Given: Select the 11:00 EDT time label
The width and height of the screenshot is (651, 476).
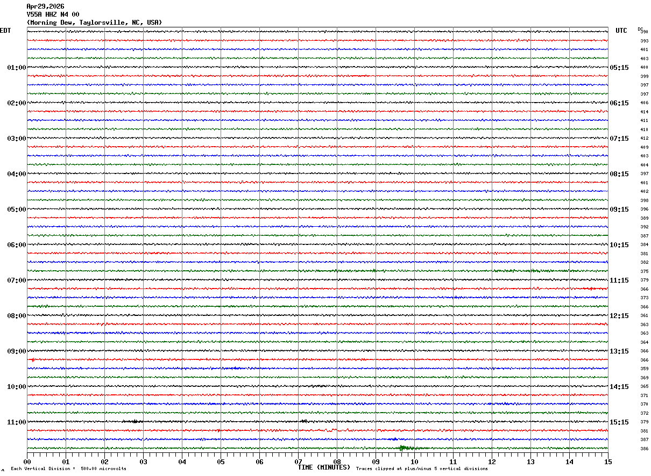Looking at the screenshot, I should coord(16,422).
